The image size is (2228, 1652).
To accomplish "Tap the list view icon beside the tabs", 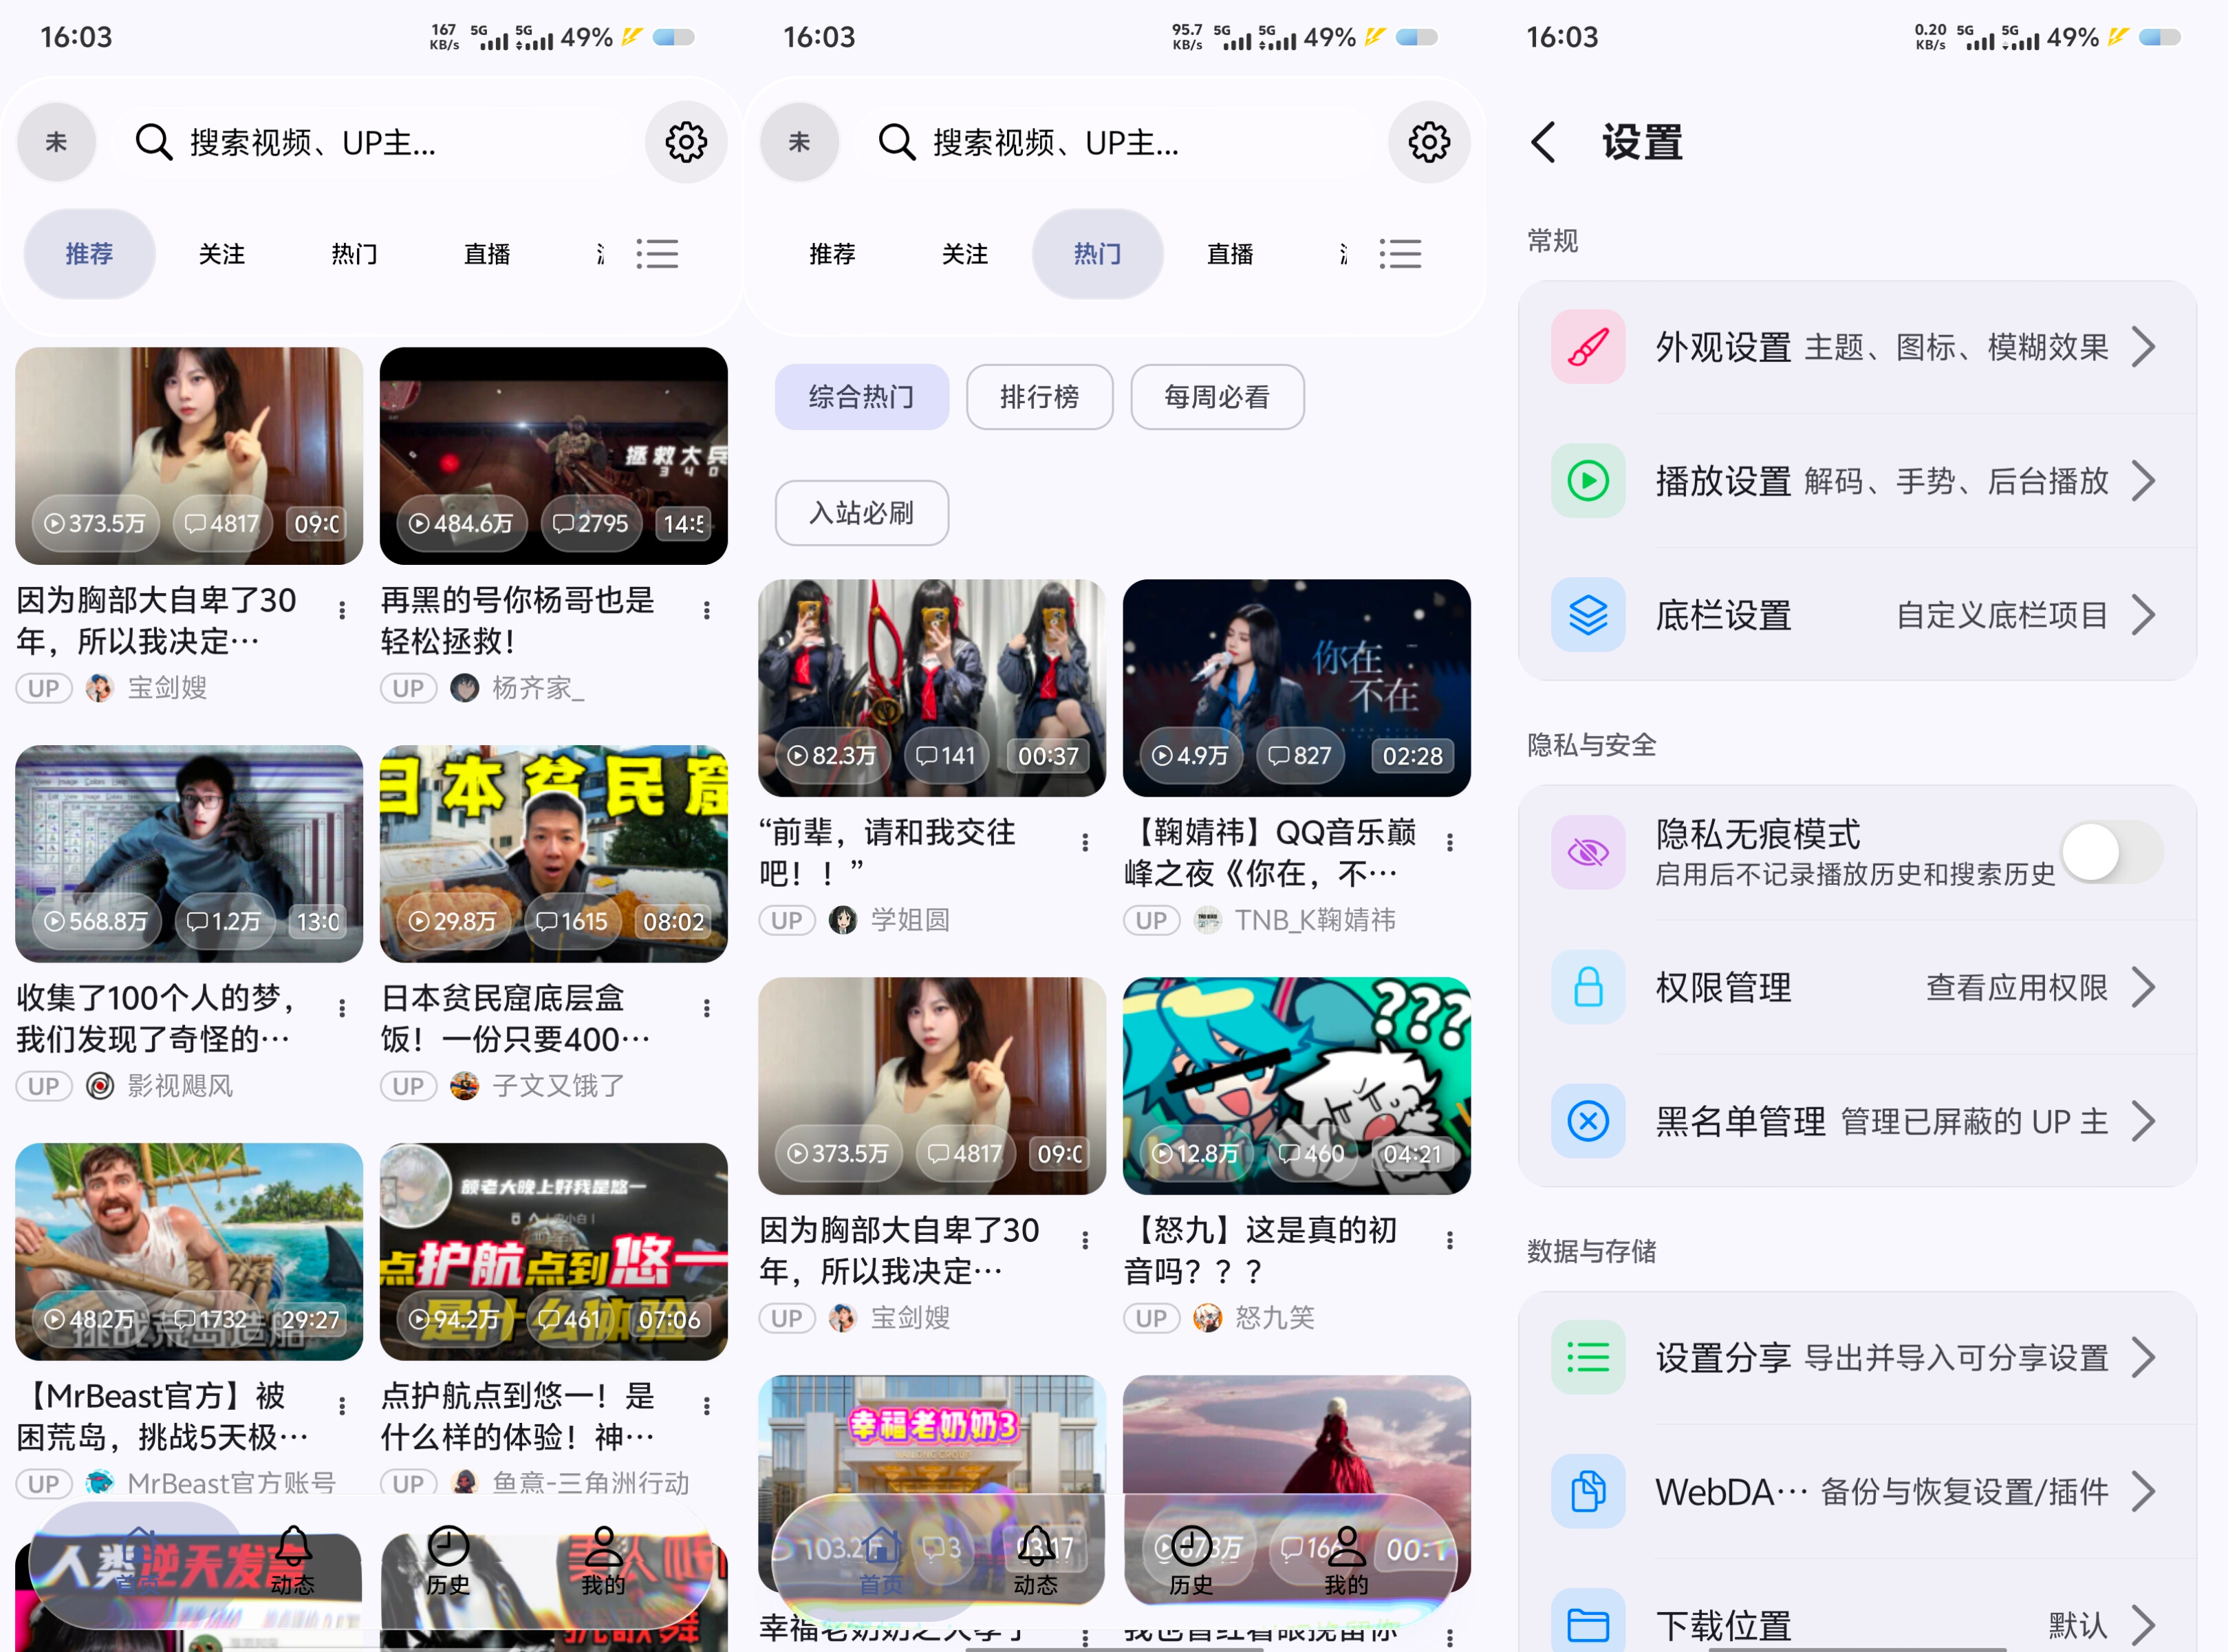I will pos(658,254).
